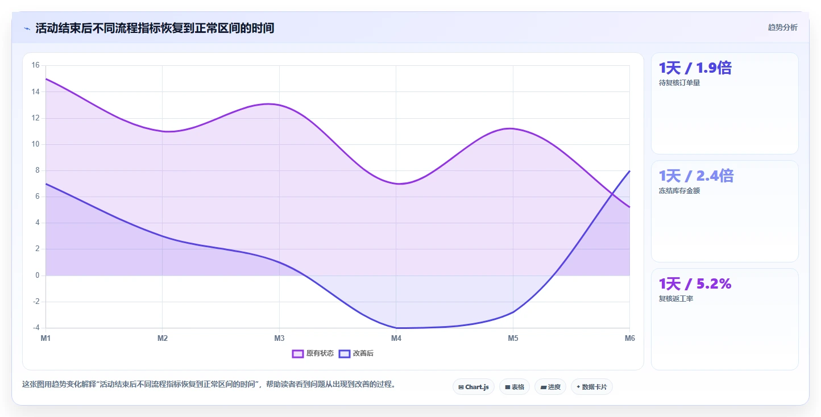Toggle the 原有状态 legend item
The image size is (821, 417).
tap(313, 353)
